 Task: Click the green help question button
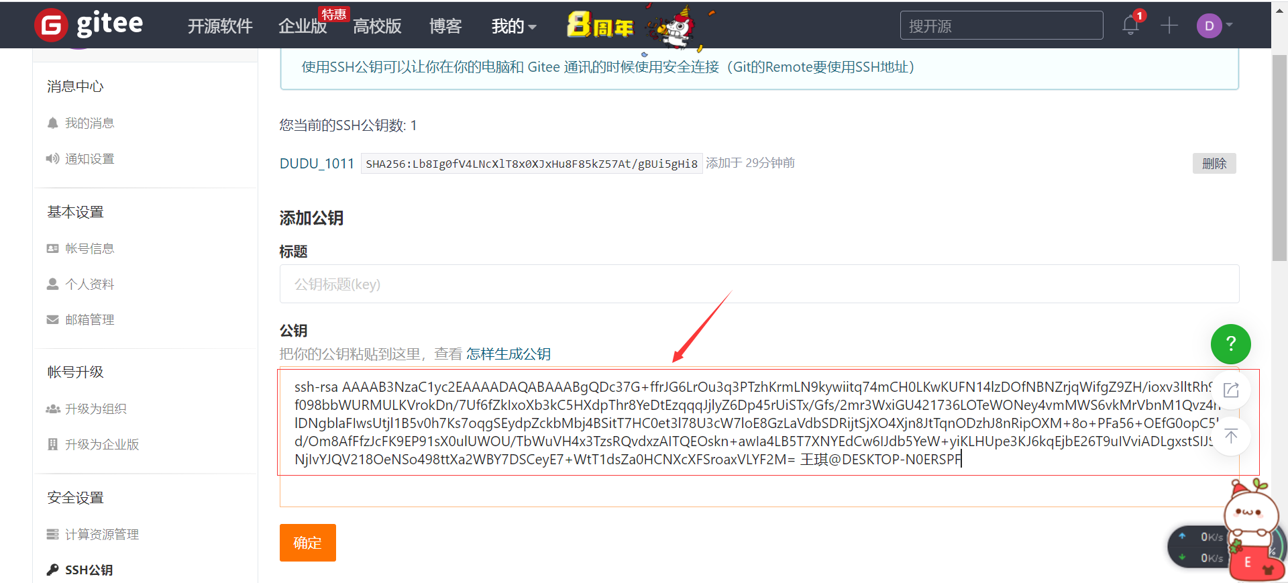click(x=1230, y=344)
